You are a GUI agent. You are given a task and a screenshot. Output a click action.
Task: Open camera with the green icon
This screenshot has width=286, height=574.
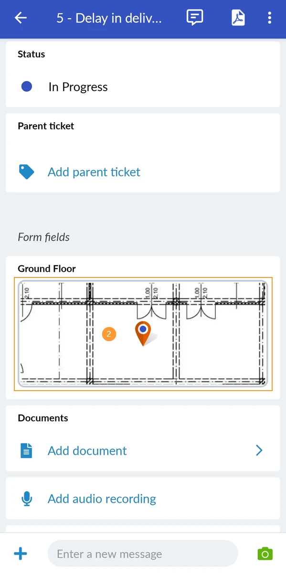click(265, 554)
